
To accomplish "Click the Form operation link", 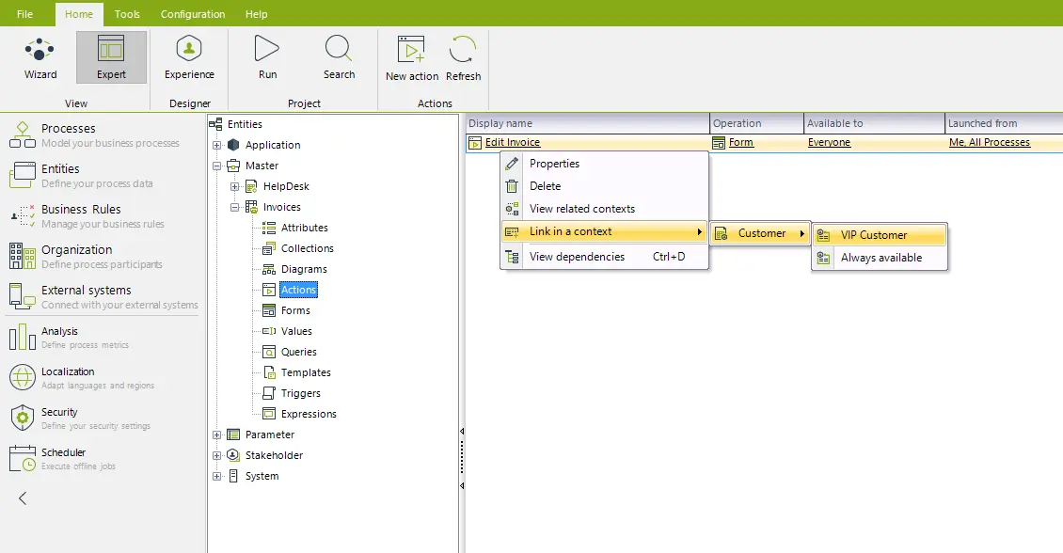I will [741, 142].
